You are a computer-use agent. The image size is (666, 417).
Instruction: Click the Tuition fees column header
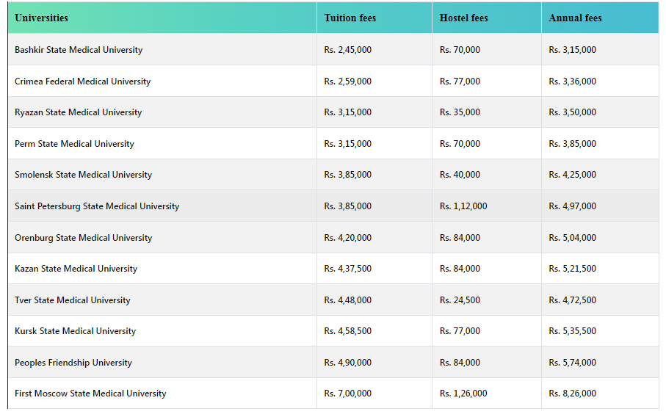coord(350,18)
